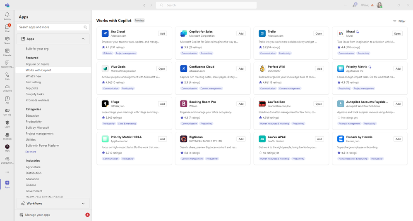
Task: Expand the Workflows section
Action: pos(83,203)
